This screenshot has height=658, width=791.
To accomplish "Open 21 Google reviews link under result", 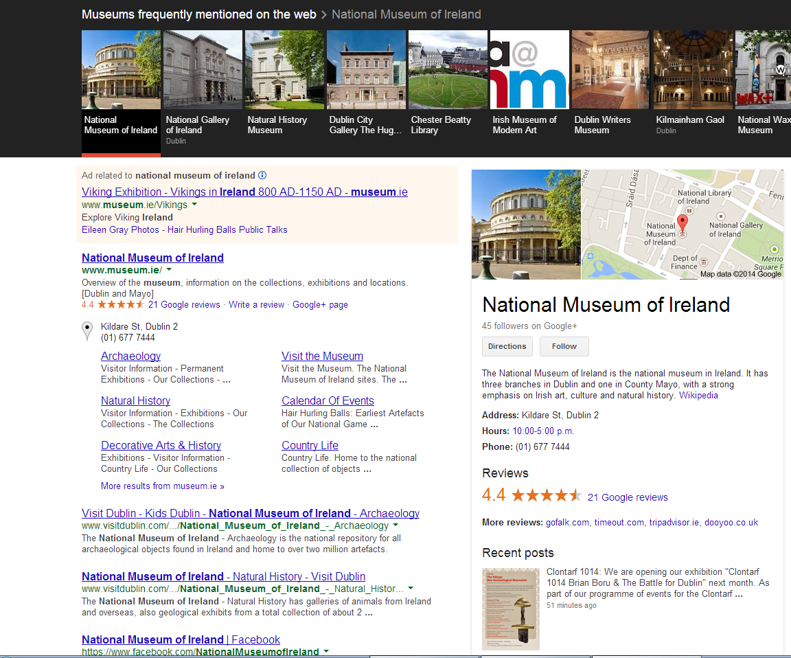I will tap(184, 305).
